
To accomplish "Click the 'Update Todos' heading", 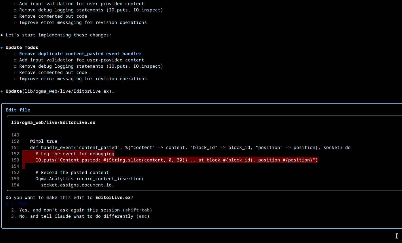I will (x=22, y=48).
